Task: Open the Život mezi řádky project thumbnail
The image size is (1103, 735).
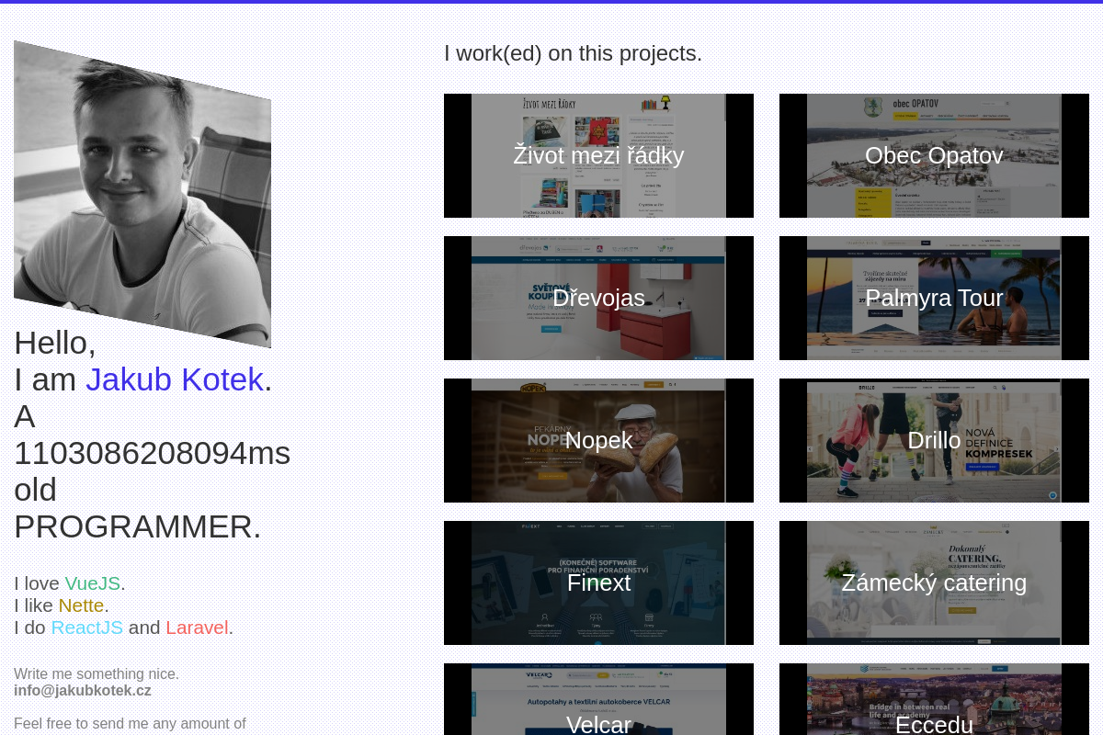Action: point(598,155)
